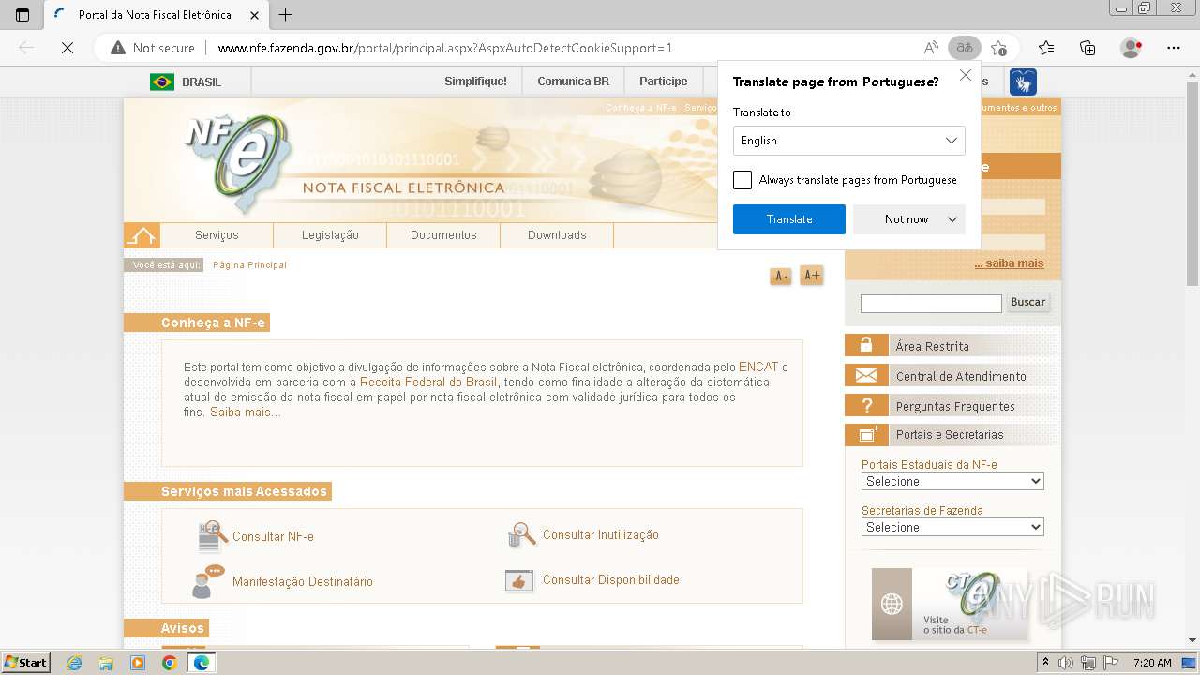
Task: Open the Consultar NF-e link
Action: (273, 537)
